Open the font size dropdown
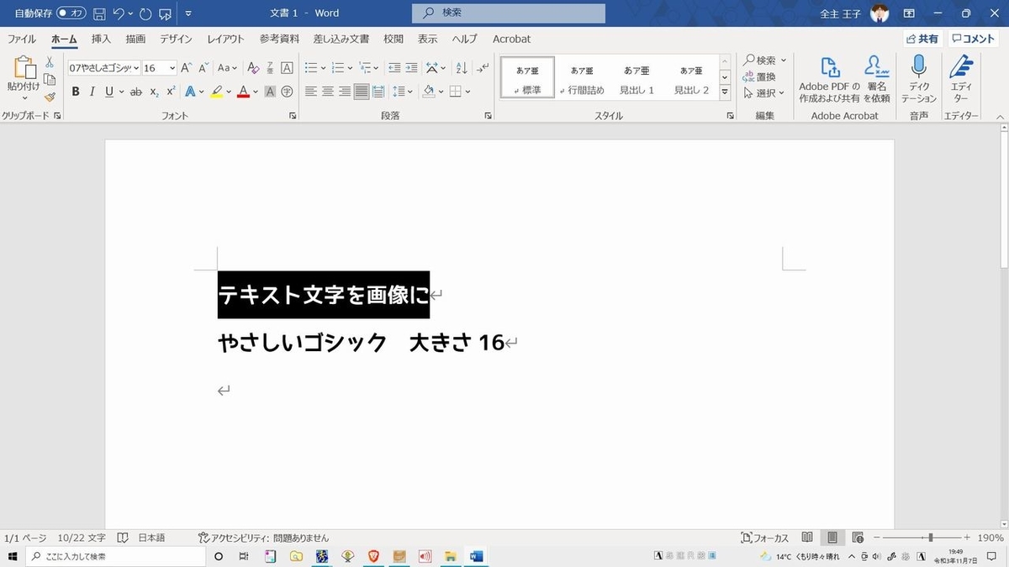Screen dimensions: 1009x567 click(174, 67)
